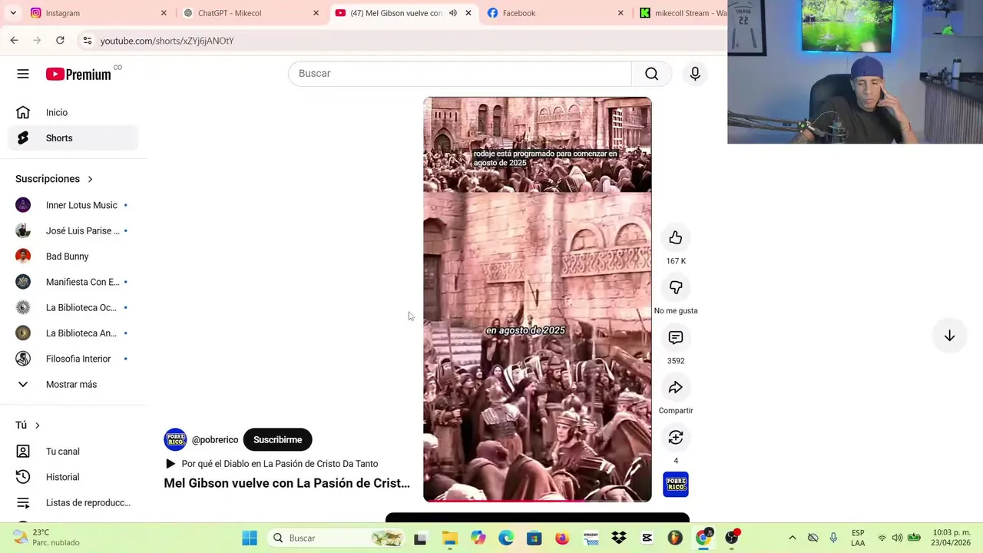Open Listas de reproducción

point(72,503)
